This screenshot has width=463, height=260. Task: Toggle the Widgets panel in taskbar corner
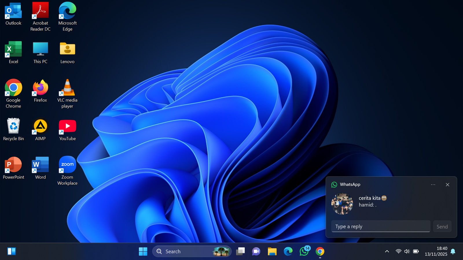point(12,251)
